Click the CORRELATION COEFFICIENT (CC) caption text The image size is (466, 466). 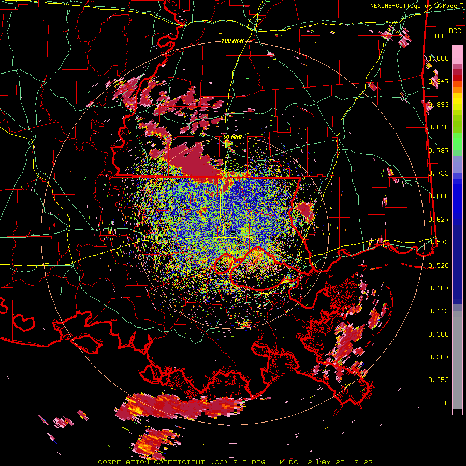pyautogui.click(x=163, y=462)
